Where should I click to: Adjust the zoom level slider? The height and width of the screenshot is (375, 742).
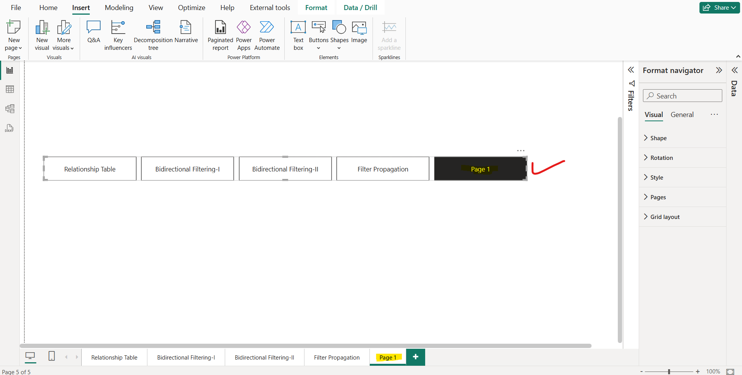coord(670,372)
